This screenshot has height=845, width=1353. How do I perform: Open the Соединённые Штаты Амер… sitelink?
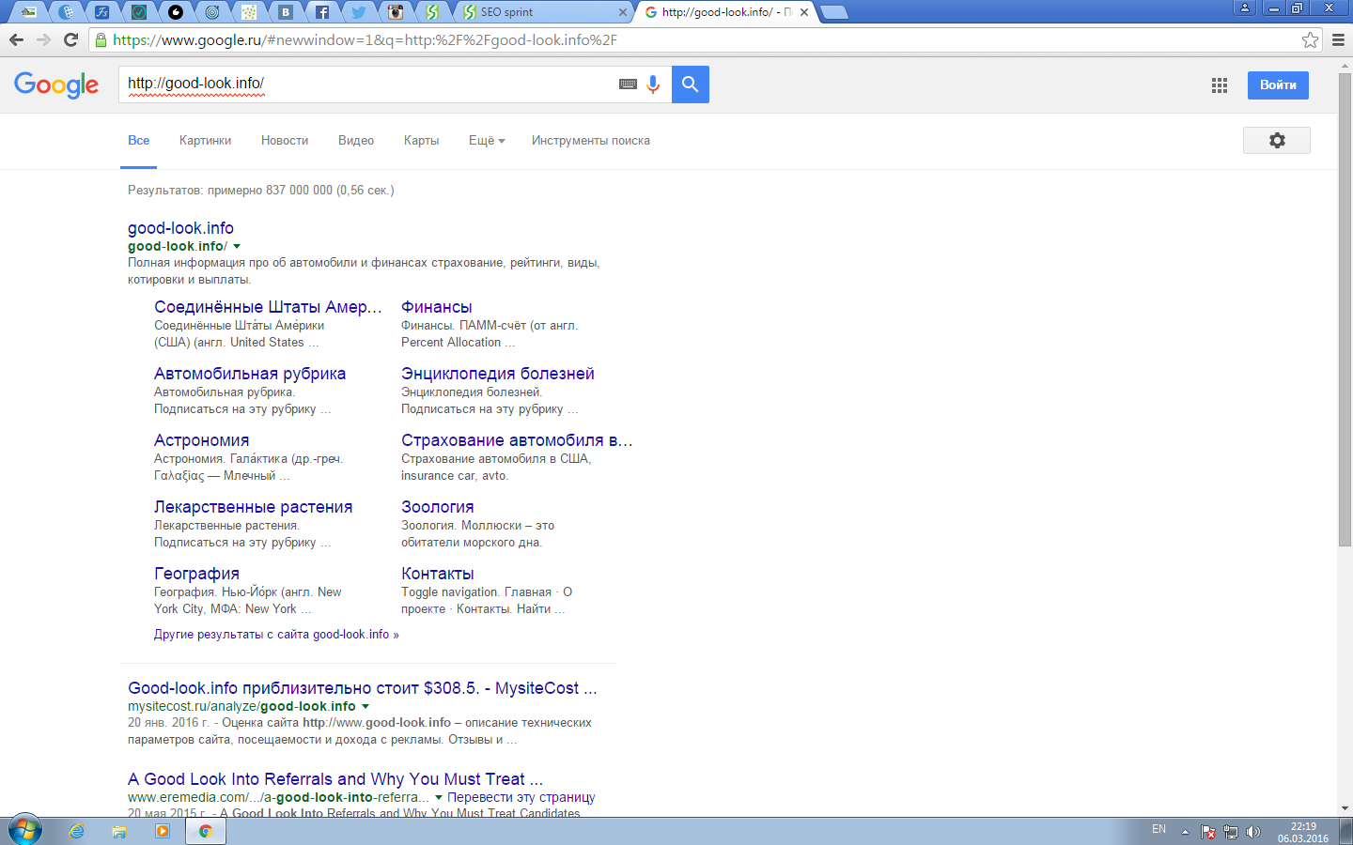[268, 307]
